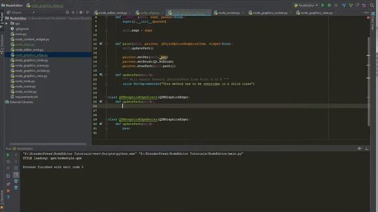Viewport: 378px width, 212px height.
Task: Click the grey Stop button in the top toolbar
Action: (x=336, y=5)
